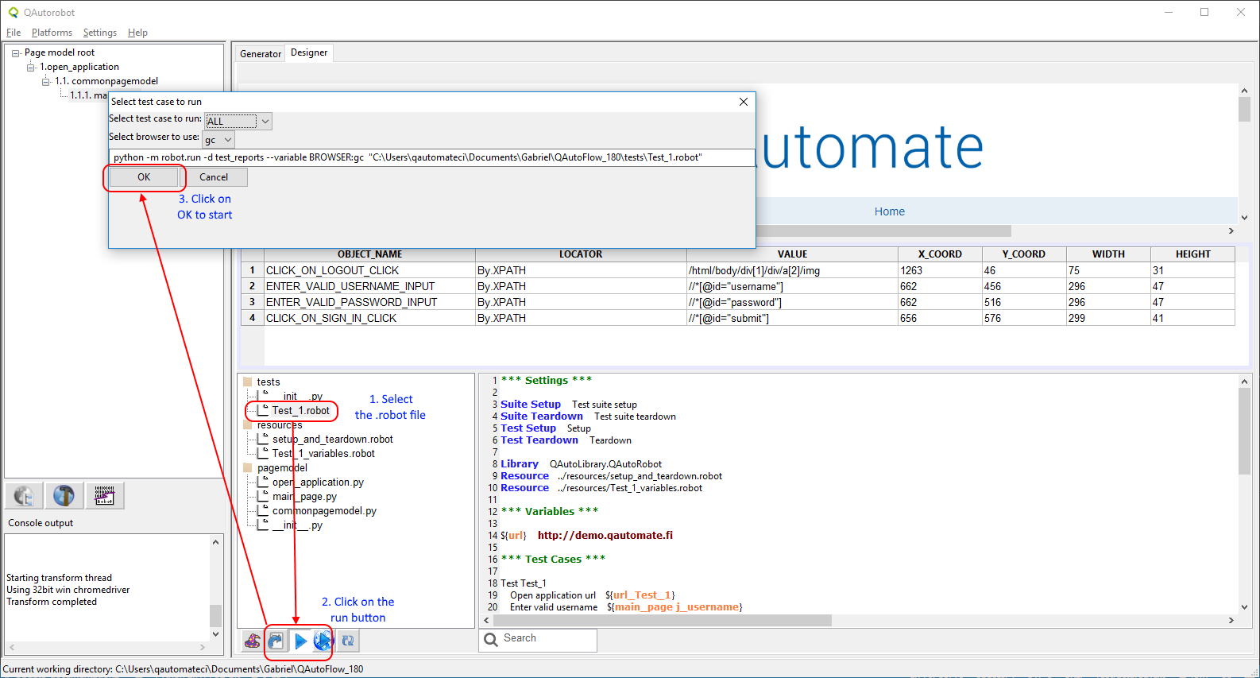Click the binary Robot generator icon
The height and width of the screenshot is (678, 1260).
point(104,496)
